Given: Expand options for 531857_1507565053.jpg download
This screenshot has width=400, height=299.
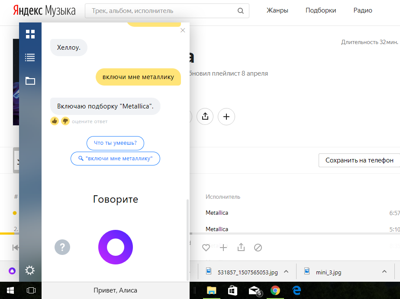Looking at the screenshot, I should 286,272.
